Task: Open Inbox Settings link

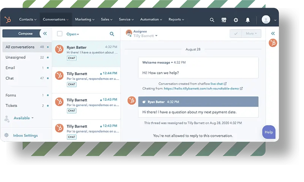Action: 25,135
